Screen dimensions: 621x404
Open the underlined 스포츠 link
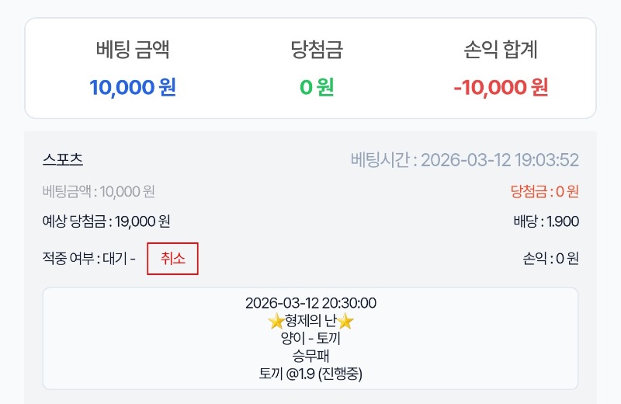pos(63,159)
